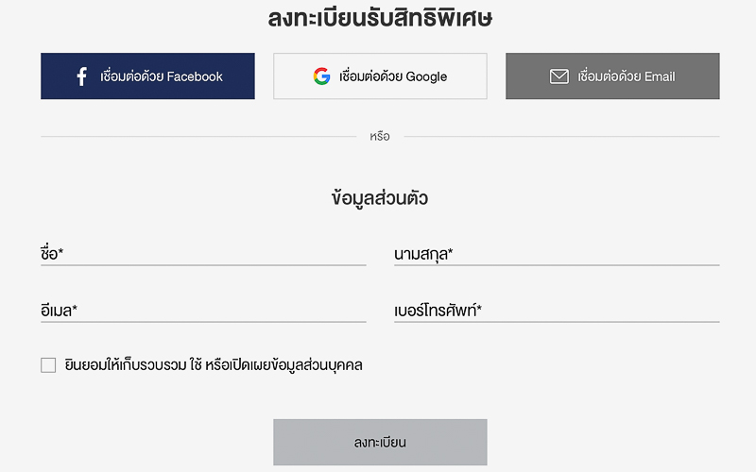Click the consent text "ยินยอมให้เก็บรวบรวม ใช้ หรือเปิดเผยข้อมูลส่วนบุคคล"

pos(215,365)
